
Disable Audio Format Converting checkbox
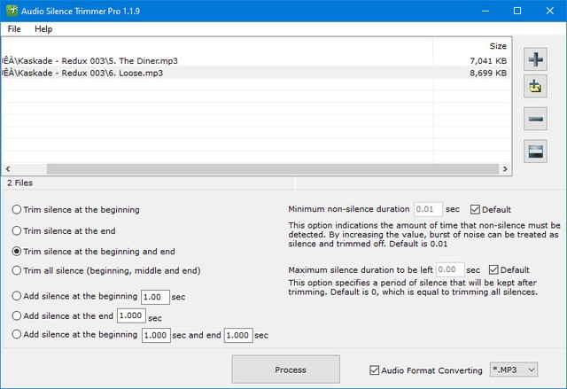(x=376, y=370)
